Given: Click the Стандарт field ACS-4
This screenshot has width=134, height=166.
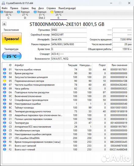Looking at the screenshot, I should (x=91, y=54).
